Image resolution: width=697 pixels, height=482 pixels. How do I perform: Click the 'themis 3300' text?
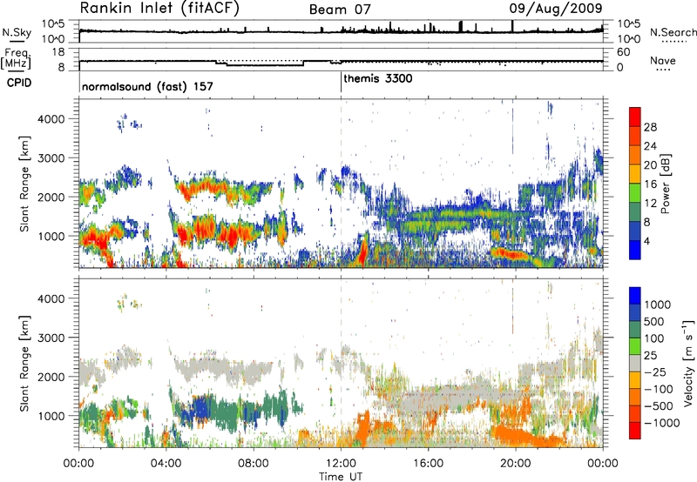(x=378, y=78)
